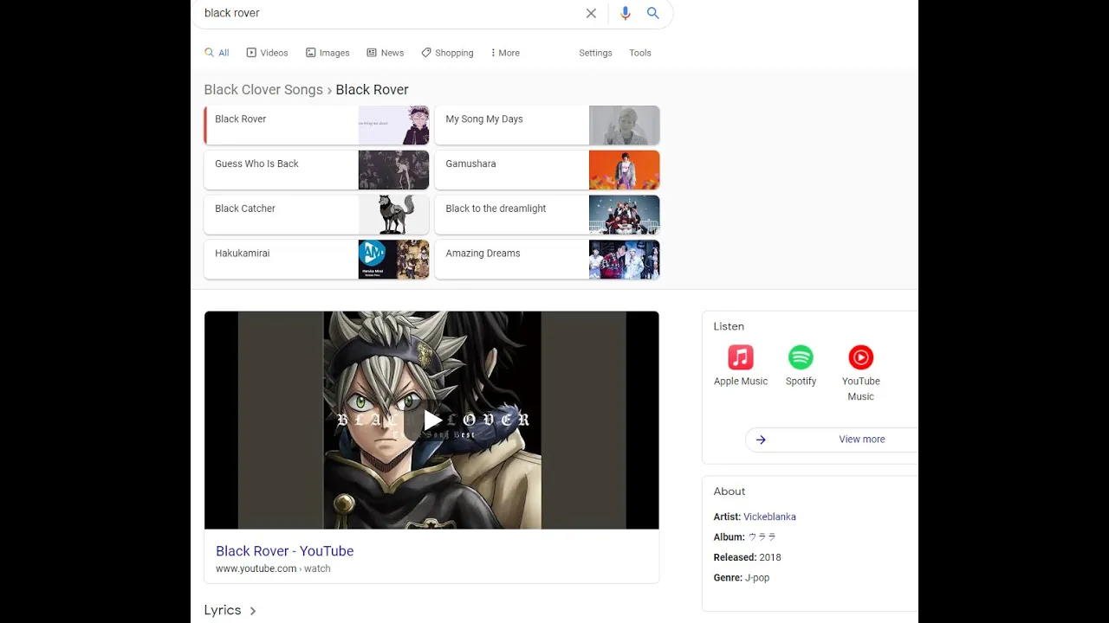Select the Black to the dreamlight card
Screen dimensions: 1109x623
pyautogui.click(x=547, y=215)
